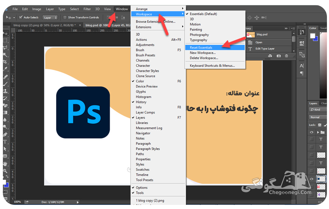Select the Eyedropper tool
The width and height of the screenshot is (329, 209).
pyautogui.click(x=5, y=69)
